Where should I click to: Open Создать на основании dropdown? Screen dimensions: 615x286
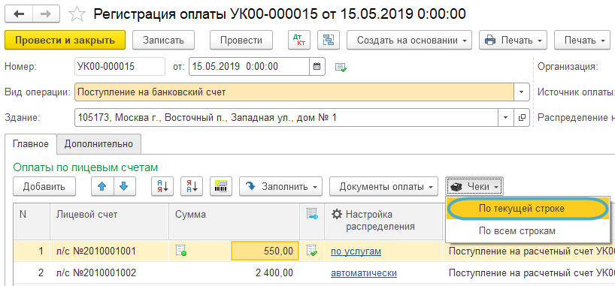(x=409, y=40)
